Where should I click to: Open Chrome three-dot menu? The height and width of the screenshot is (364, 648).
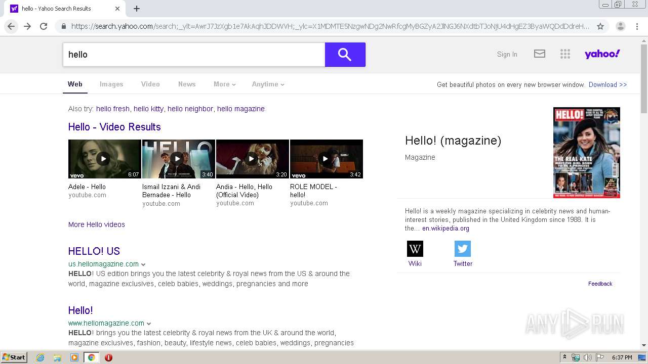[637, 26]
